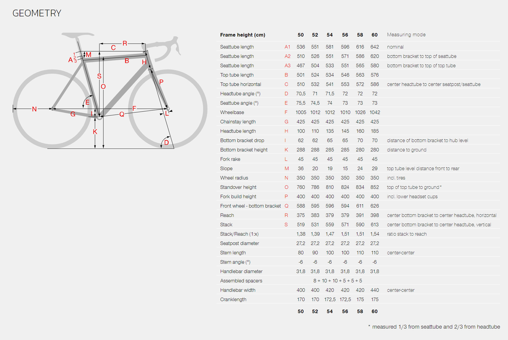
Task: Click the "Measuring mode" column header
Action: coord(406,35)
